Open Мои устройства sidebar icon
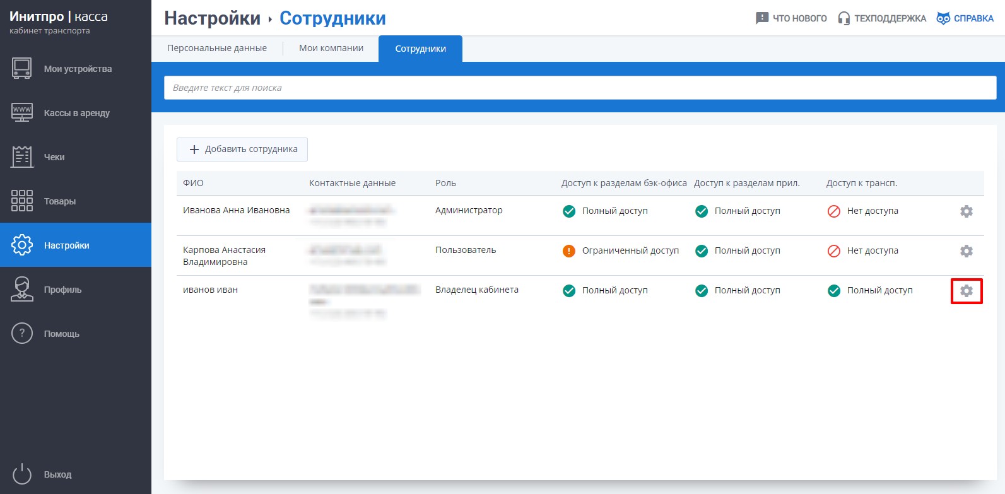The height and width of the screenshot is (494, 1005). (x=22, y=68)
